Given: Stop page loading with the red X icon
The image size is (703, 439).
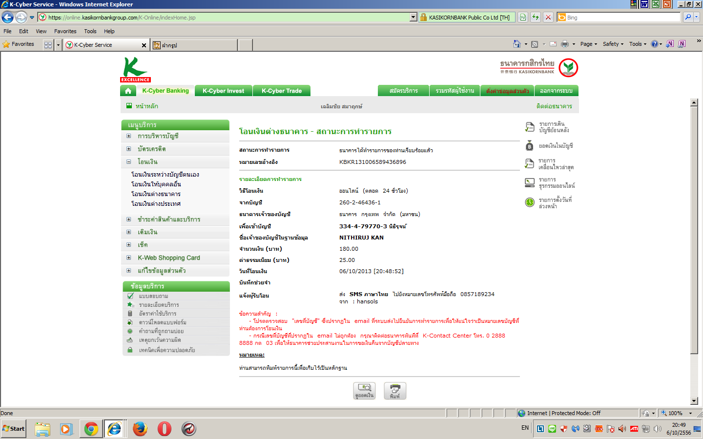Looking at the screenshot, I should (548, 17).
